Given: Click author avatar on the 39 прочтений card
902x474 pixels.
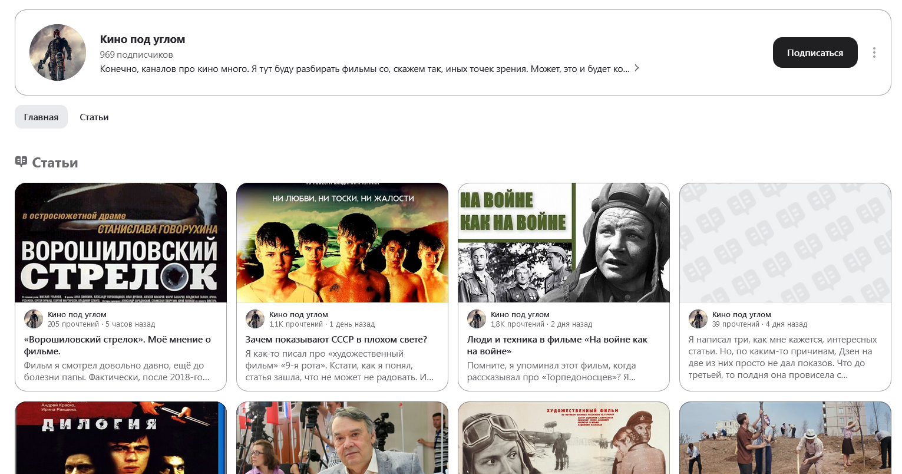Looking at the screenshot, I should tap(698, 319).
